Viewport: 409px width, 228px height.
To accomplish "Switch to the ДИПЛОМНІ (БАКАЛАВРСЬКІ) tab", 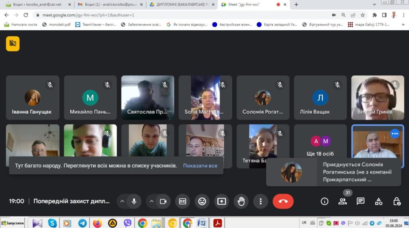I will click(179, 4).
